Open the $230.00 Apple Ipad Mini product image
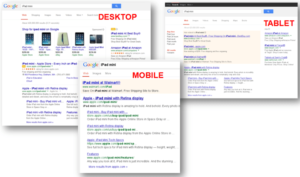The width and height of the screenshot is (300, 177). coord(96,39)
